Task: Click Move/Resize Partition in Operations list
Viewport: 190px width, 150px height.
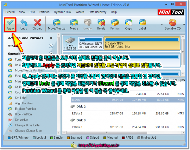Action: click(29, 70)
